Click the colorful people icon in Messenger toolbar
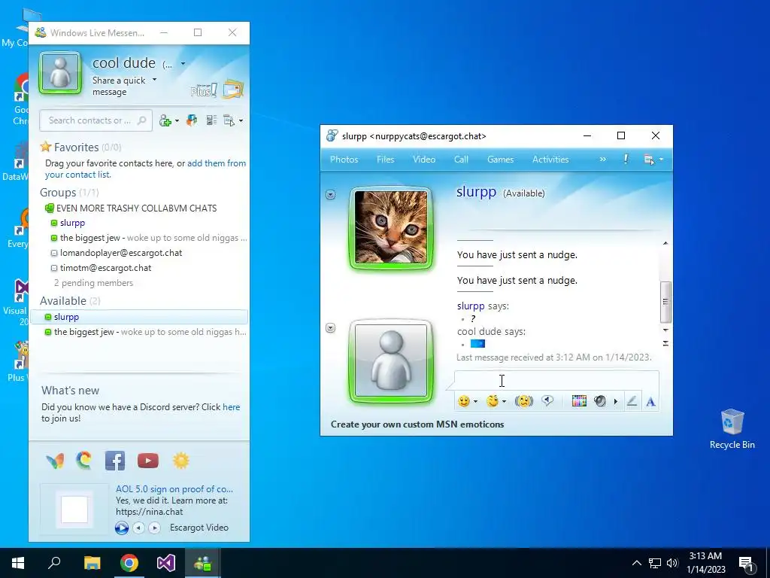This screenshot has height=578, width=770. pyautogui.click(x=192, y=120)
